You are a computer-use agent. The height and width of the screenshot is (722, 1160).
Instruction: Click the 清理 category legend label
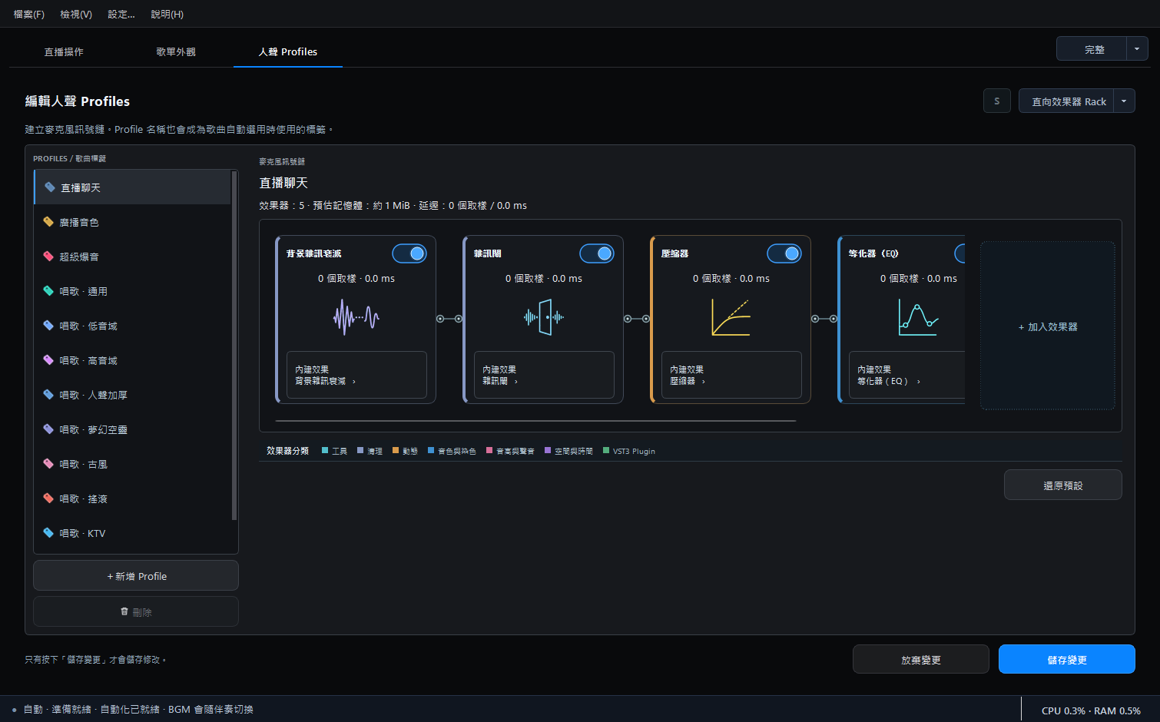tap(375, 451)
